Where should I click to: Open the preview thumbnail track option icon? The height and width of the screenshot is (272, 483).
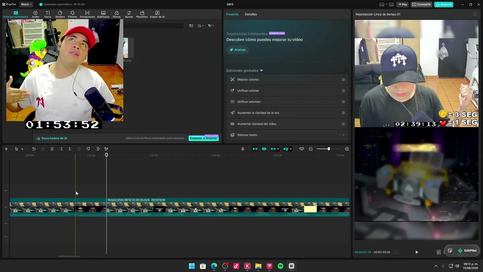(301, 149)
